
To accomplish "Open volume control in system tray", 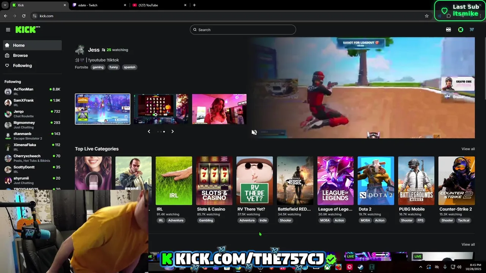I will point(459,267).
